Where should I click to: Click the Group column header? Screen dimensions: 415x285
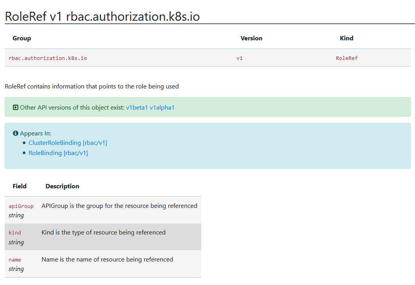[22, 38]
